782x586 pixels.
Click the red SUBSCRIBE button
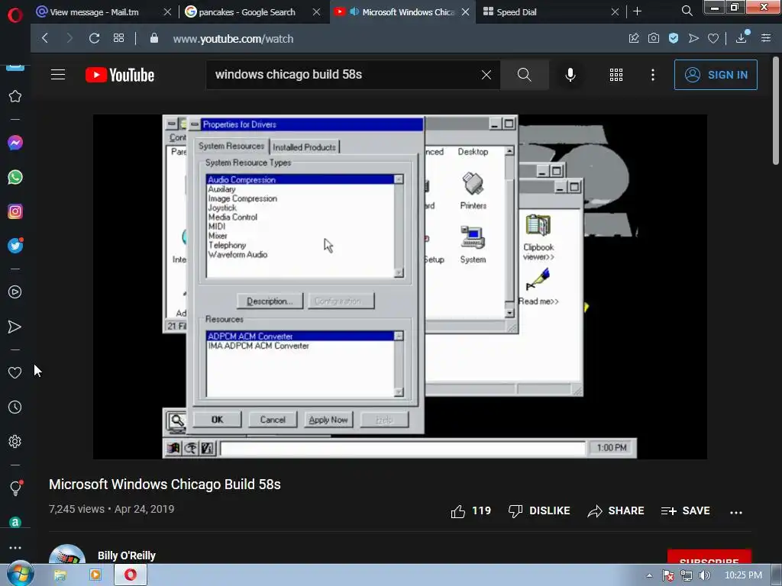pyautogui.click(x=709, y=557)
